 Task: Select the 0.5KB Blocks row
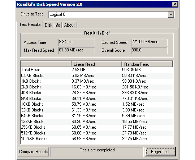(x=97, y=76)
